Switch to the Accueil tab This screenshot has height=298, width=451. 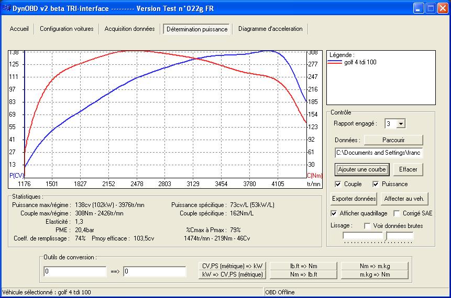(19, 29)
